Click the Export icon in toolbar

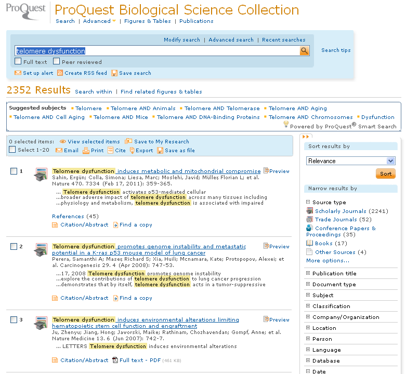tap(132, 150)
